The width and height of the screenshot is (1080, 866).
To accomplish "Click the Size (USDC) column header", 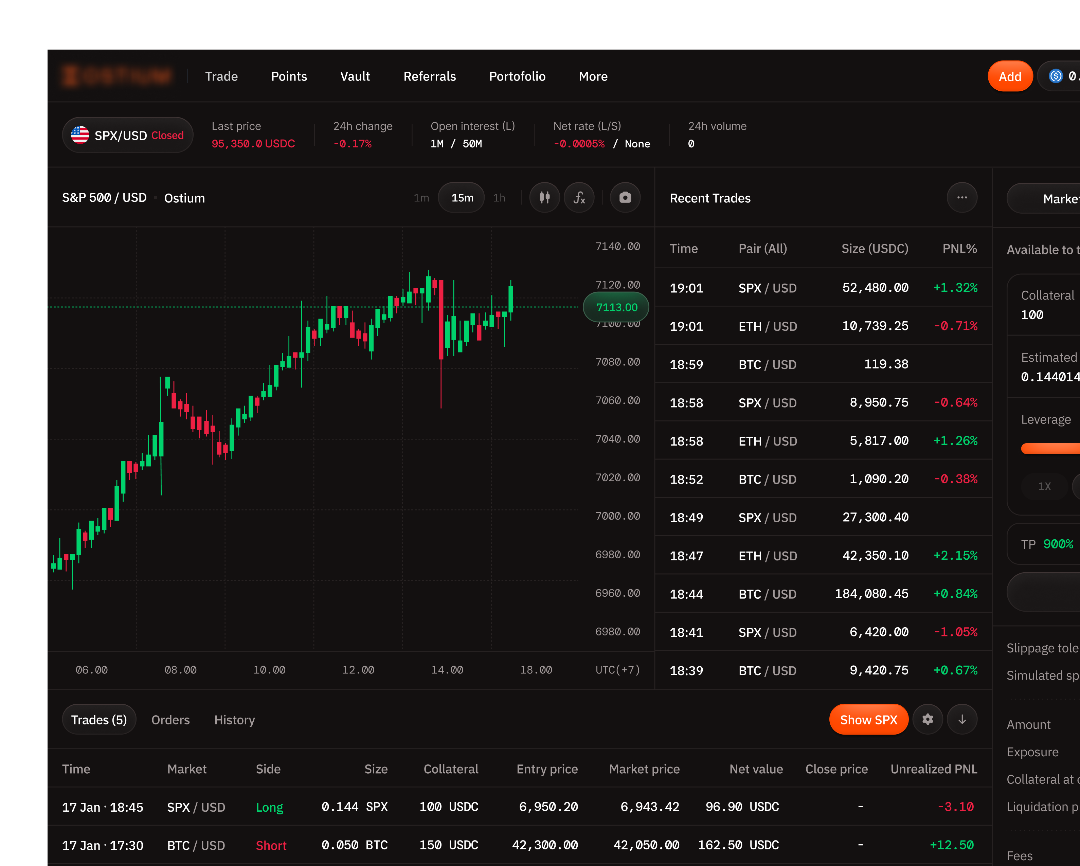I will tap(875, 249).
